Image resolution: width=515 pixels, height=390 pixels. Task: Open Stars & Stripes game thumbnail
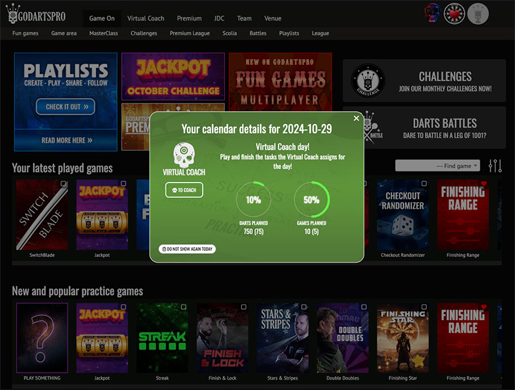tap(283, 338)
